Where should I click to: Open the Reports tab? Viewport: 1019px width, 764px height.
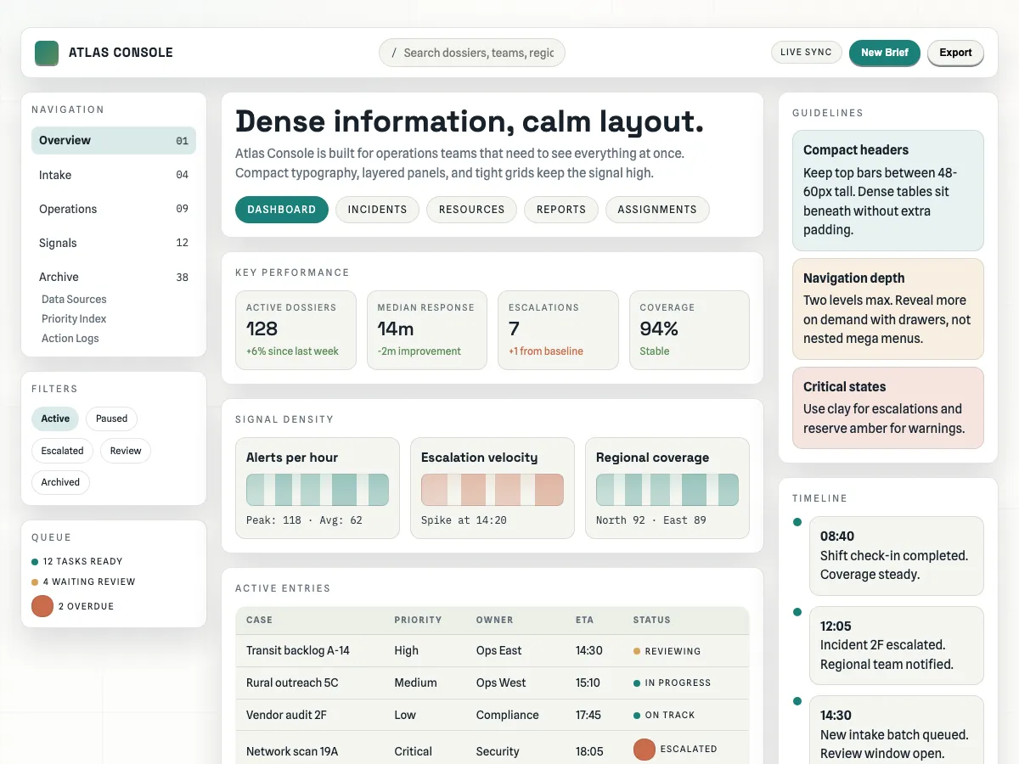click(x=560, y=210)
